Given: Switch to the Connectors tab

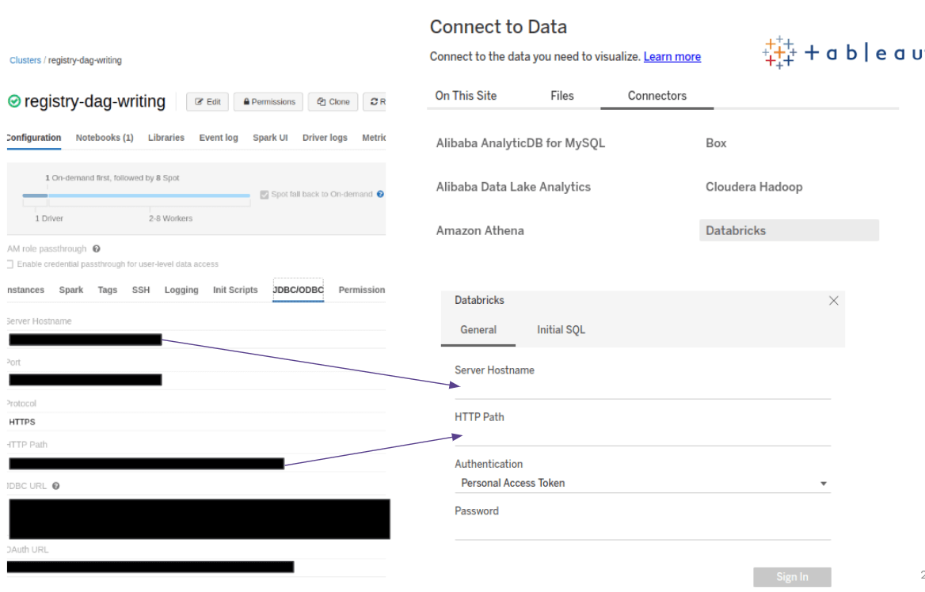Looking at the screenshot, I should pos(657,95).
